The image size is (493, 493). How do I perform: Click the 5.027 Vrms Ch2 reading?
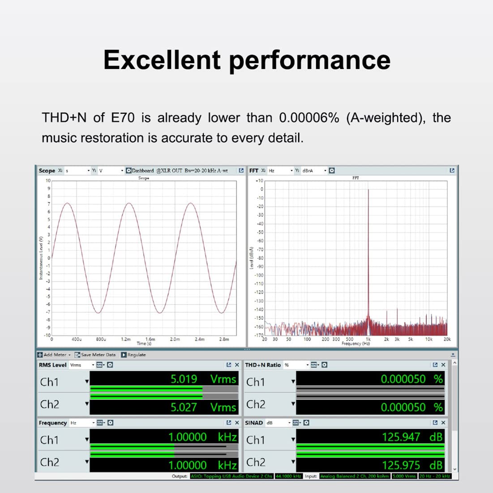[203, 407]
